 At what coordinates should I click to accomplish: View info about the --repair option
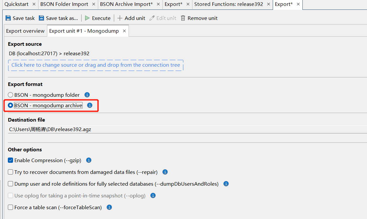tap(165, 172)
